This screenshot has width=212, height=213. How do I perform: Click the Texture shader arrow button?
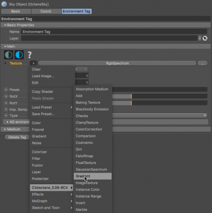34,63
